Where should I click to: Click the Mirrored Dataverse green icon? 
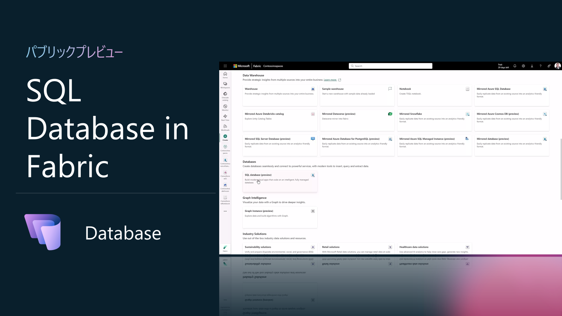coord(390,114)
